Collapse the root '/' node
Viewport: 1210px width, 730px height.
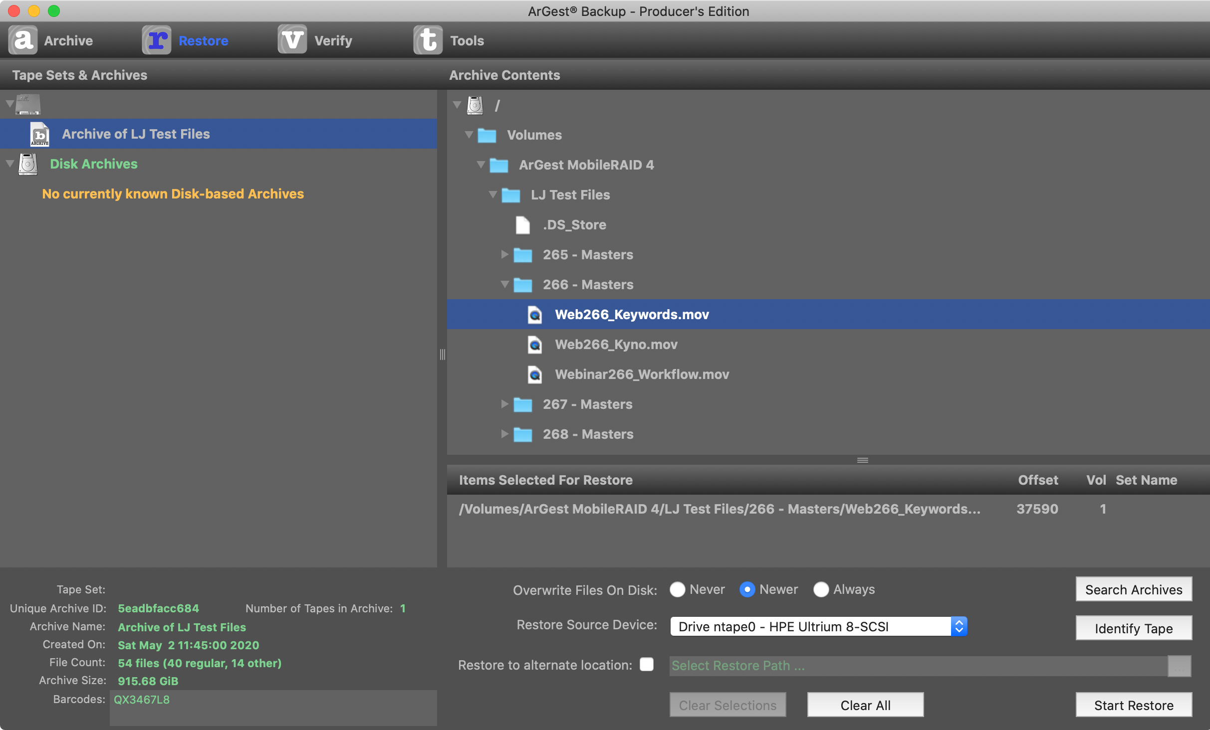click(457, 105)
